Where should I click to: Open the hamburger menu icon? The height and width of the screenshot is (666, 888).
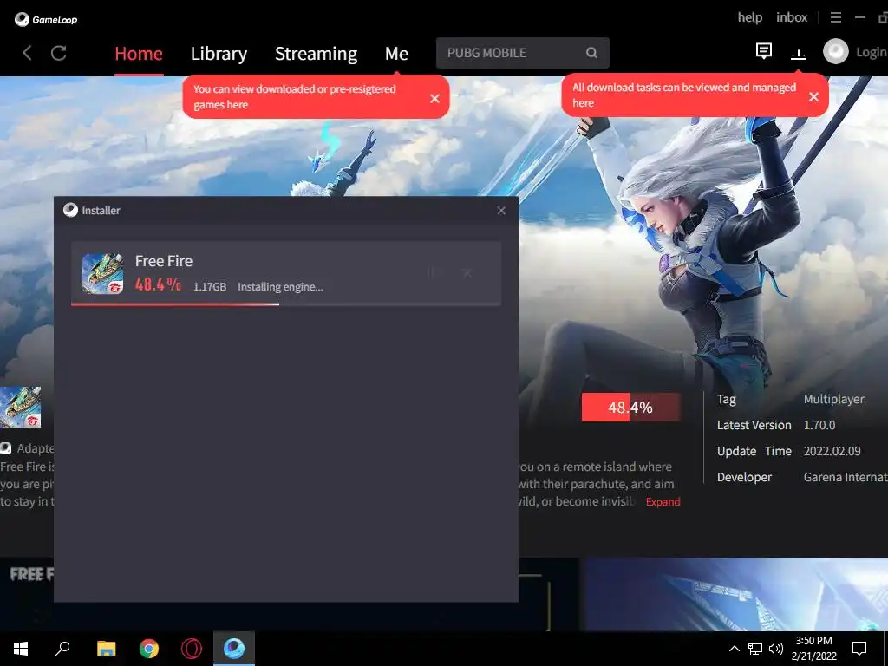[835, 17]
